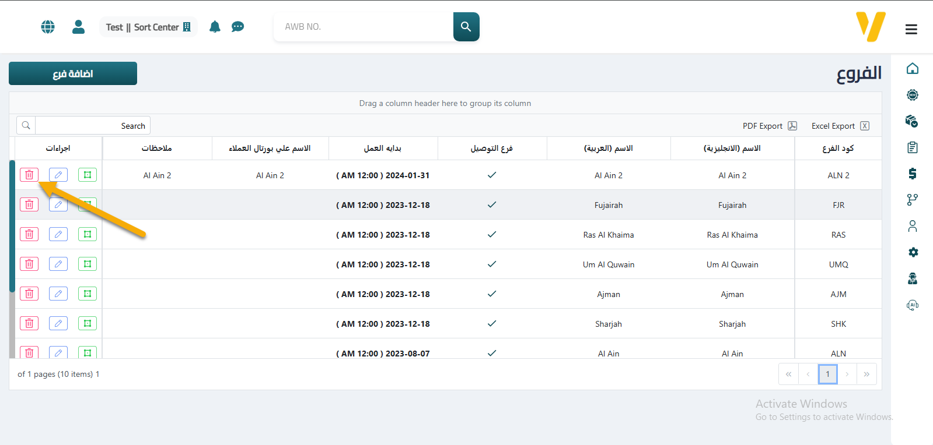Open the chat messages icon
The image size is (933, 445).
tap(237, 27)
